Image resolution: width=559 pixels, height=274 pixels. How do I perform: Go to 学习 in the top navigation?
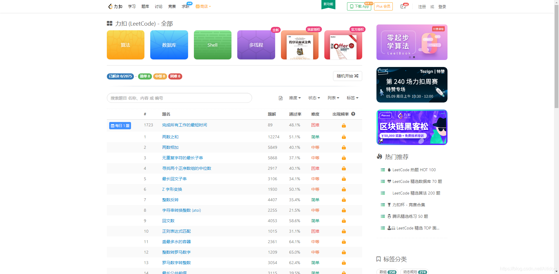pos(132,6)
